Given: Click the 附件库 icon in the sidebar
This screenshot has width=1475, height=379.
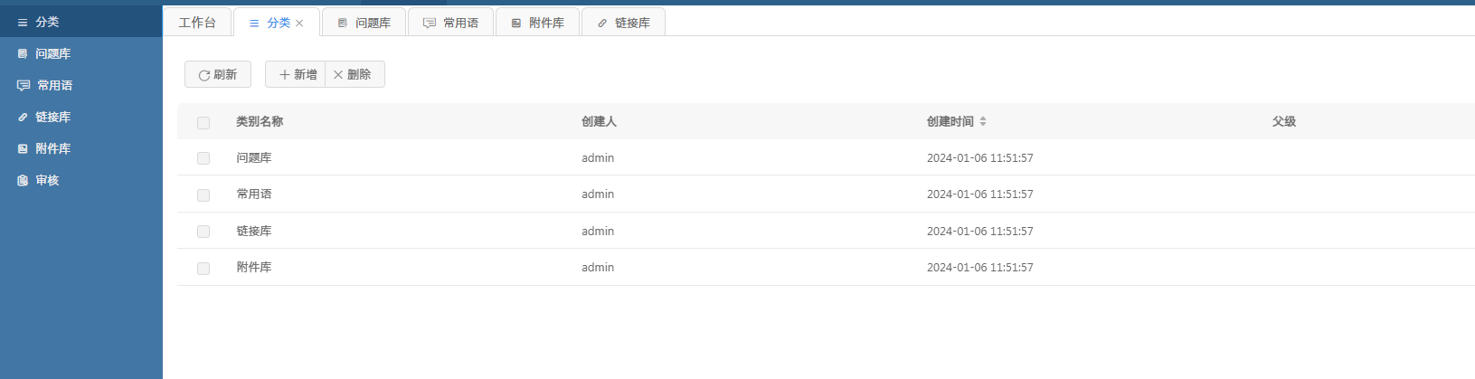Looking at the screenshot, I should 23,149.
